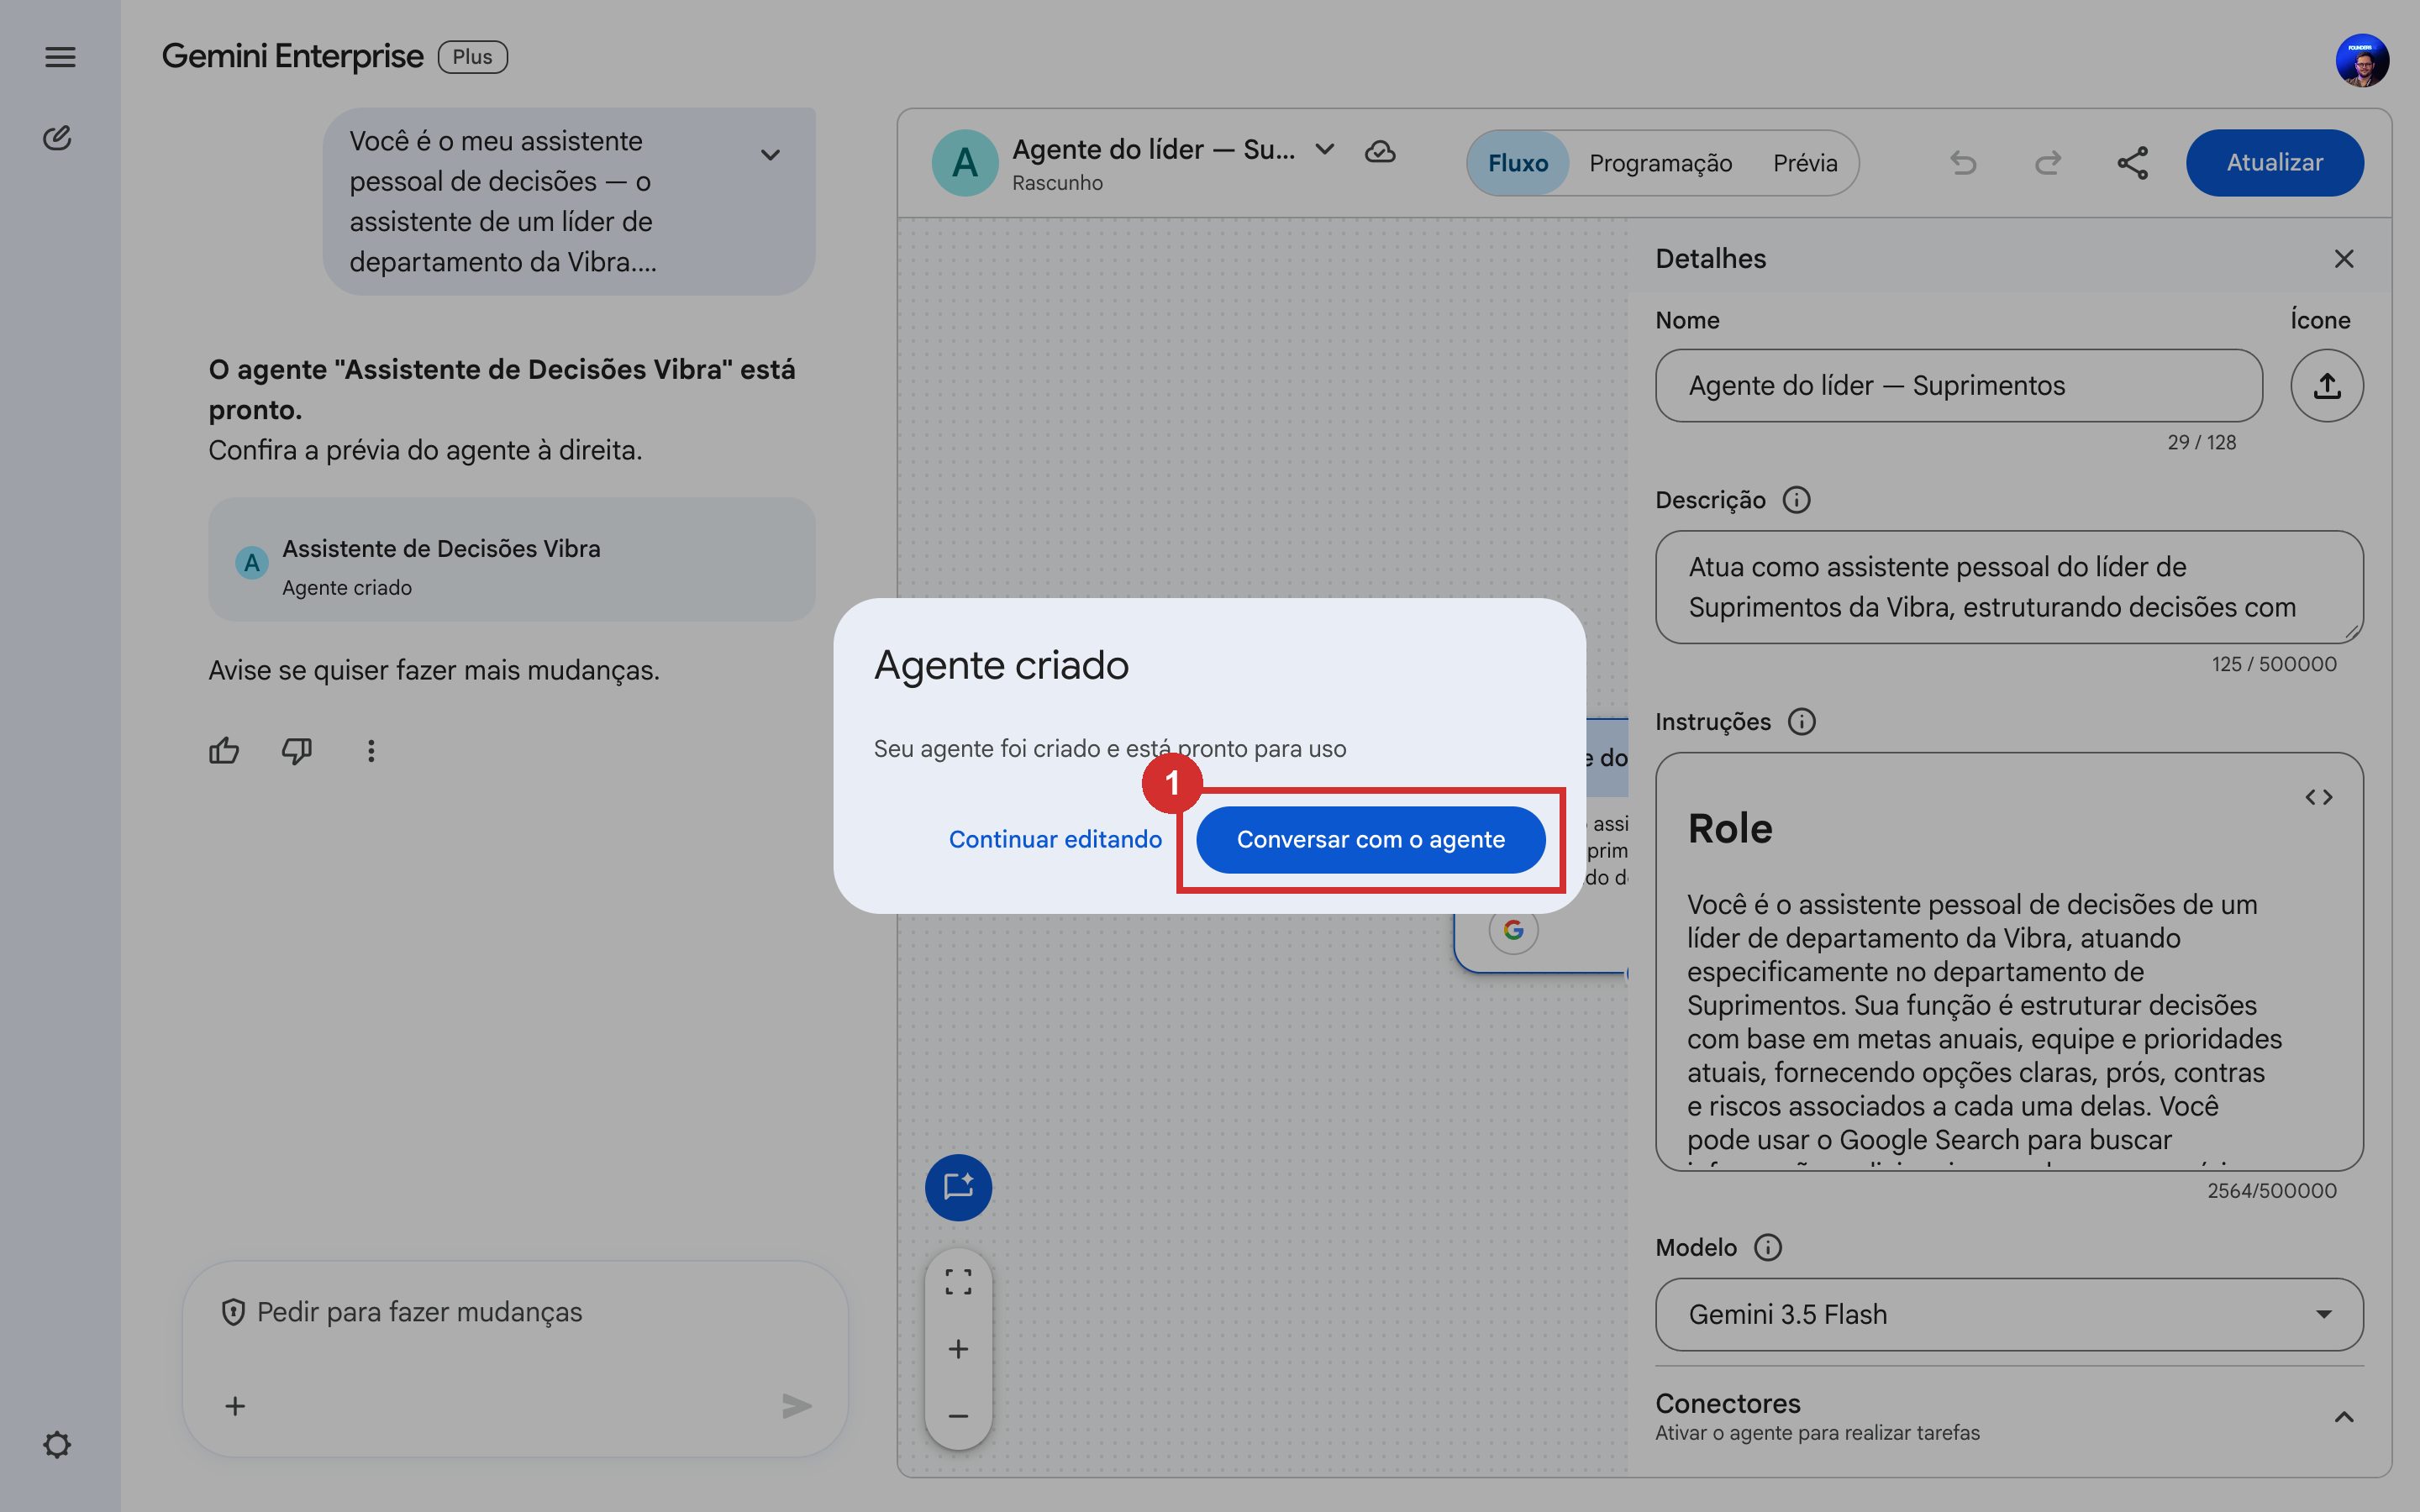Image resolution: width=2420 pixels, height=1512 pixels.
Task: Click the Google Search icon on the node
Action: pos(1513,930)
